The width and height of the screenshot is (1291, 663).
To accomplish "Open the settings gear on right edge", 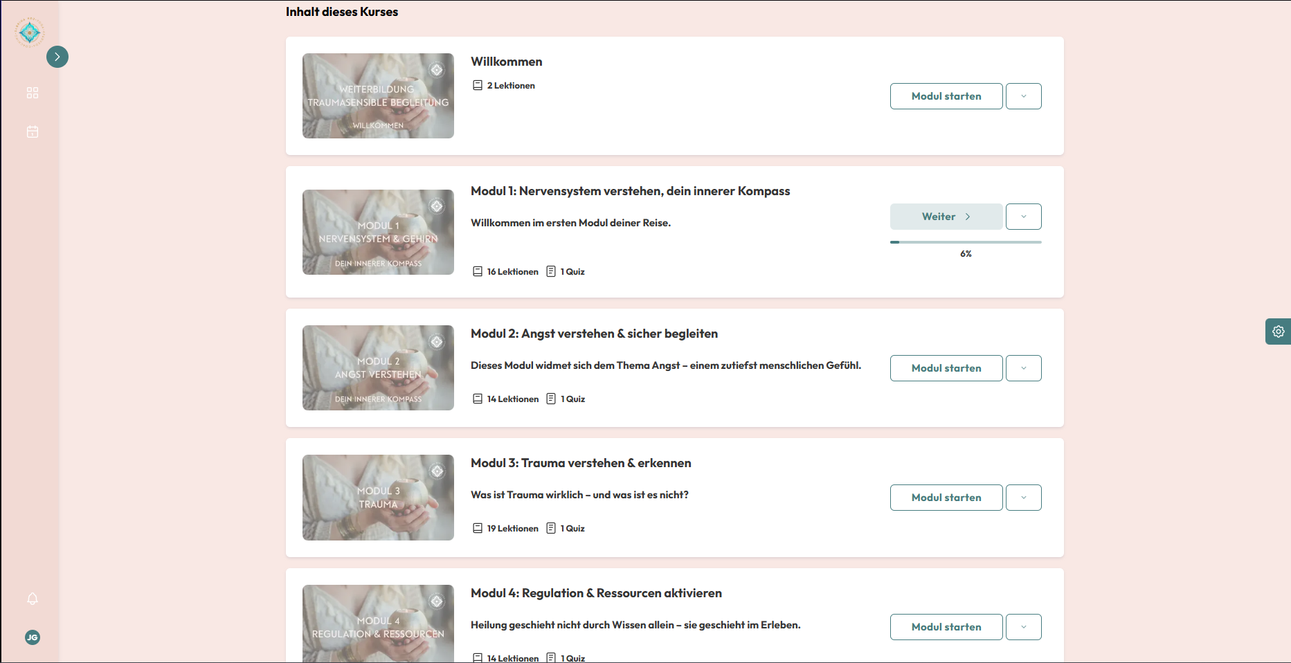I will (x=1278, y=331).
